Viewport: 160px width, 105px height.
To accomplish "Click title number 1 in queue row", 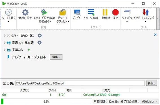I will (x=50, y=95).
